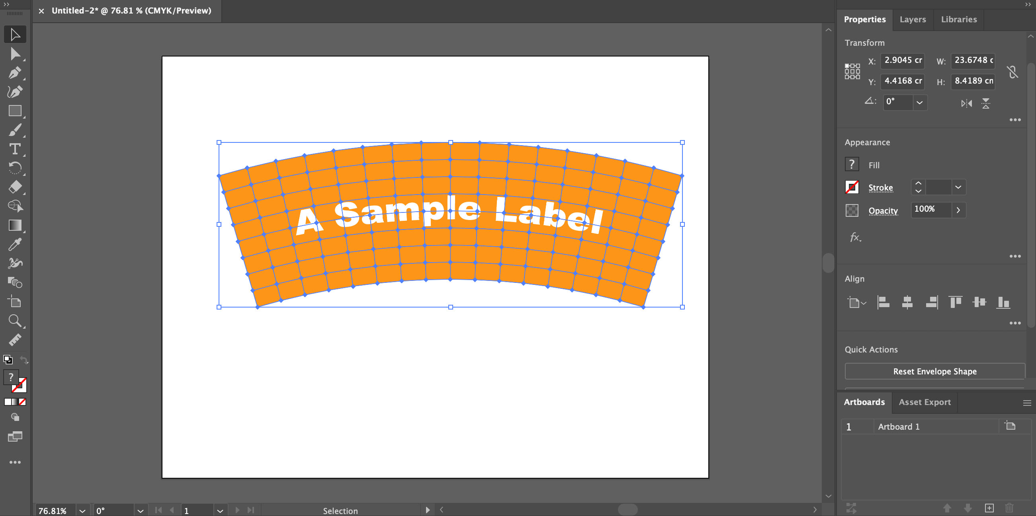Activate the Paintbrush tool

click(x=15, y=130)
